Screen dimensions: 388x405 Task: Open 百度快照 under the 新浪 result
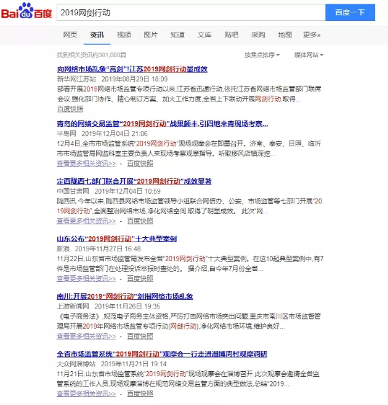tap(140, 278)
